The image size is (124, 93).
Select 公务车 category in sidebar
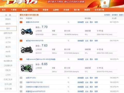(8, 75)
